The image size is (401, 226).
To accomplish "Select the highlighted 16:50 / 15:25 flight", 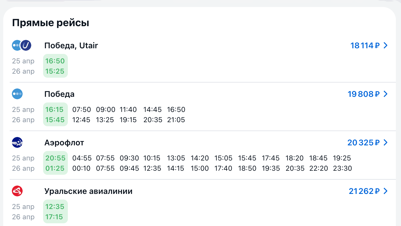I will (55, 66).
